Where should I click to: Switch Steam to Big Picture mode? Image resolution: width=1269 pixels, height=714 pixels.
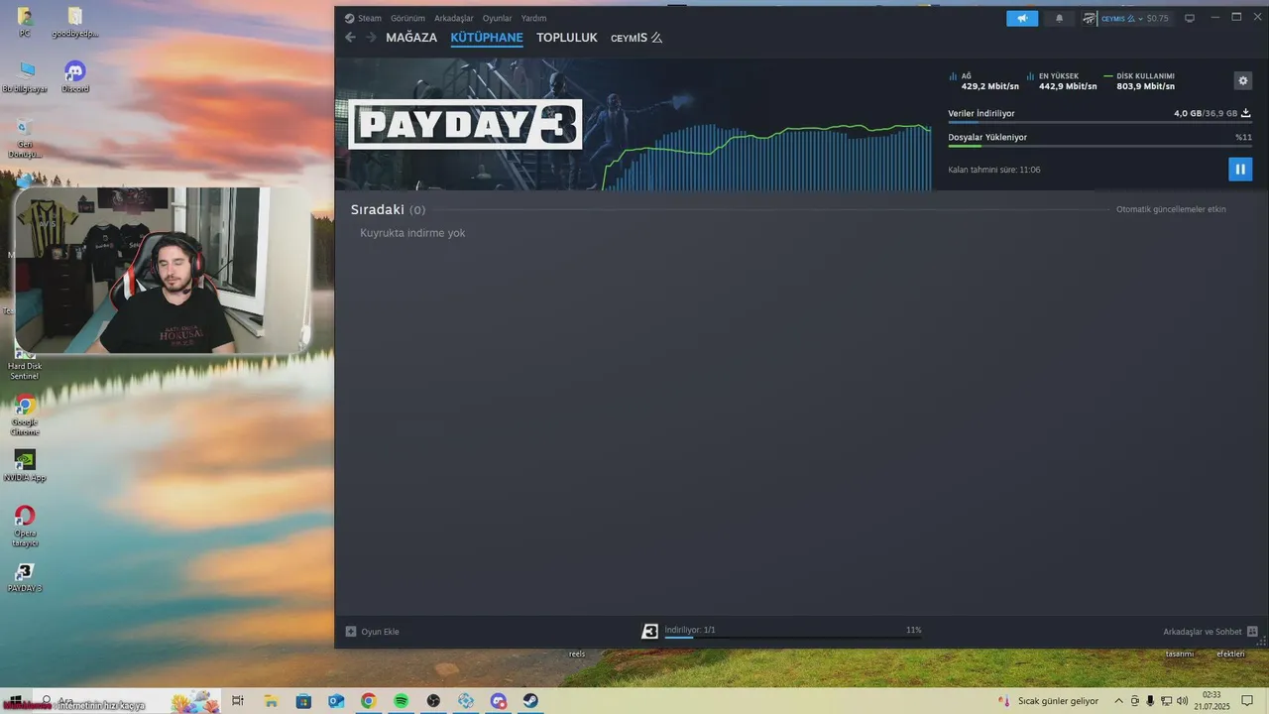[x=1190, y=18]
